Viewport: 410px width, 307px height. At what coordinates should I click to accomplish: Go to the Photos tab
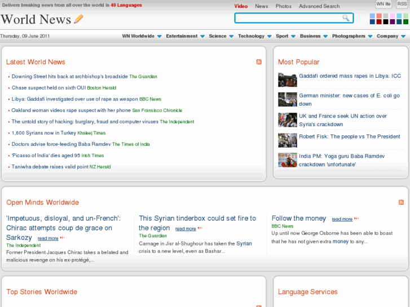click(x=283, y=6)
